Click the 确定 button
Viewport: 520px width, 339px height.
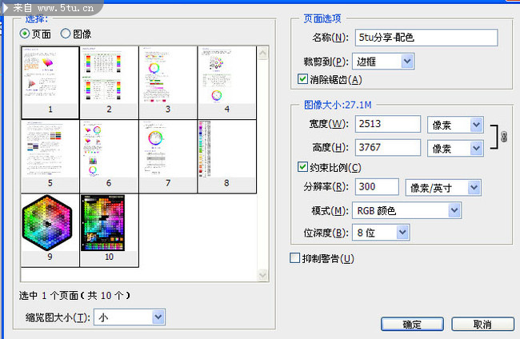[412, 324]
